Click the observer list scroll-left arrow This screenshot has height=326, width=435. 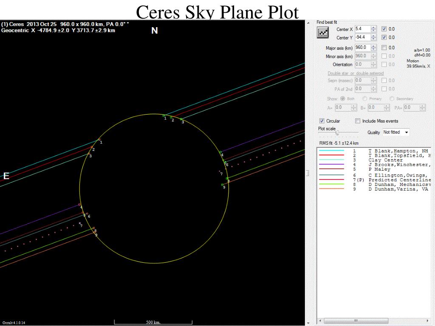pos(320,321)
